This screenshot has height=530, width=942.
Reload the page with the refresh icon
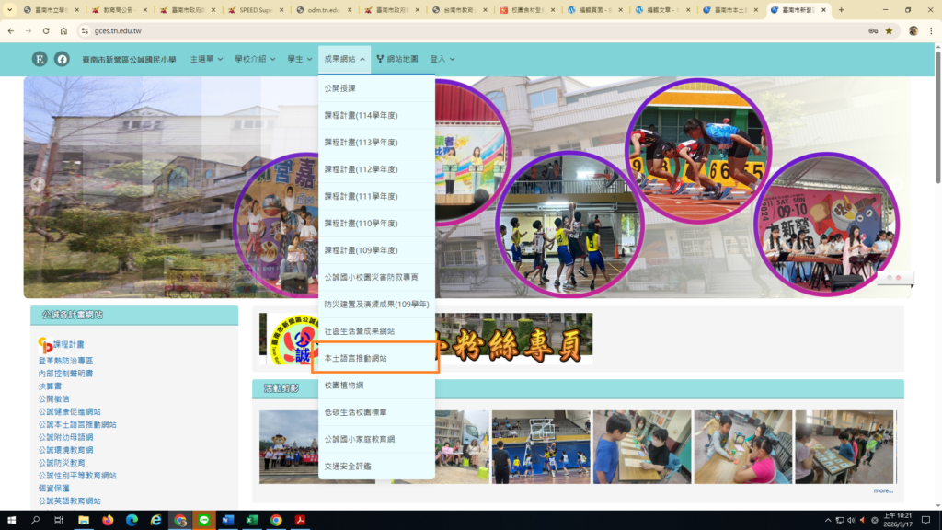click(x=44, y=30)
